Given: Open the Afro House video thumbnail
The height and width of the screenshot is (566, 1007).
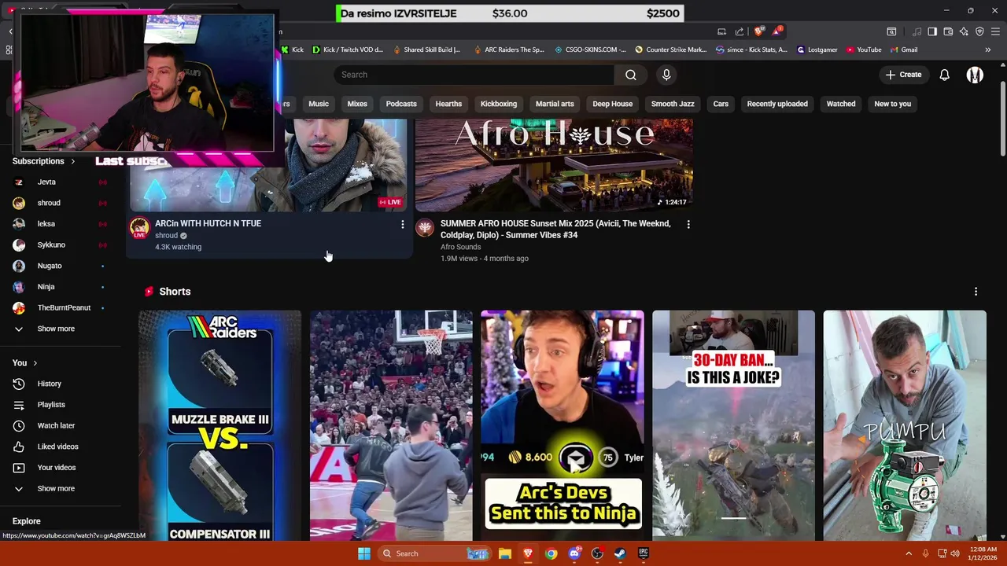Looking at the screenshot, I should 554,165.
